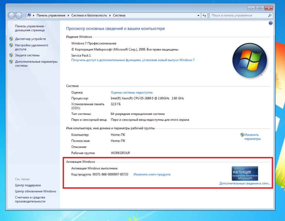Screen dimensions: 285x221
Task: Click the Genuine Microsoft software badge
Action: tap(245, 173)
